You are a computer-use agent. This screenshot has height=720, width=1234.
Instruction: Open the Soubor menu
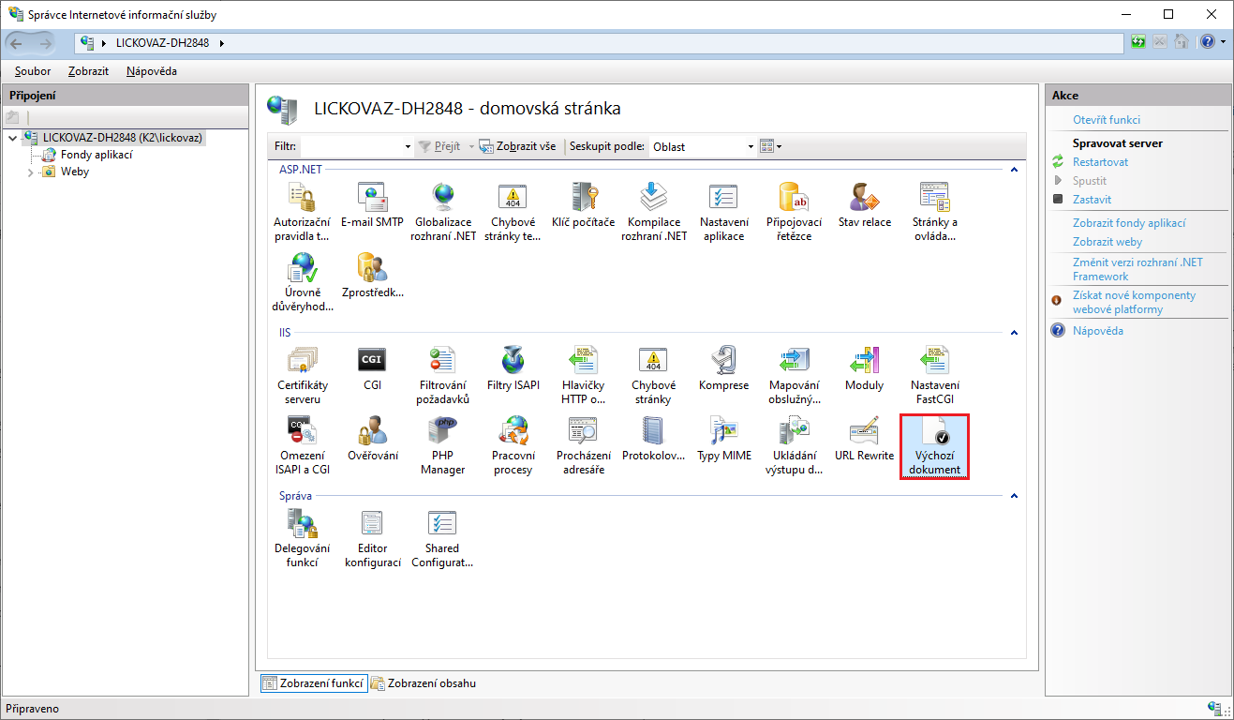pos(34,71)
